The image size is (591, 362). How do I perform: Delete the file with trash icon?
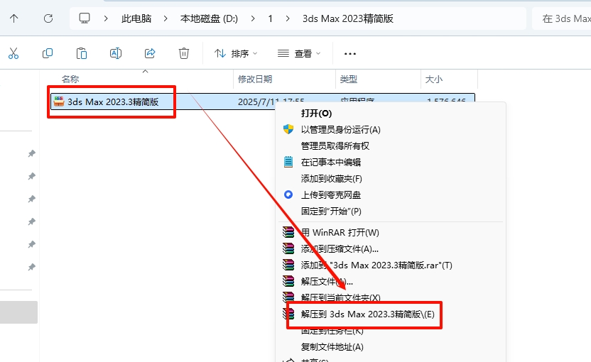tap(184, 53)
